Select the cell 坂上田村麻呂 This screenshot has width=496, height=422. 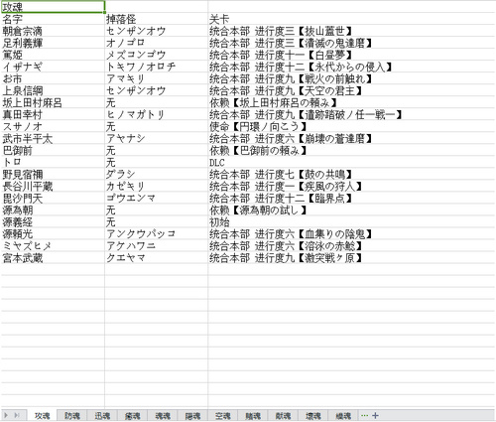coord(53,102)
